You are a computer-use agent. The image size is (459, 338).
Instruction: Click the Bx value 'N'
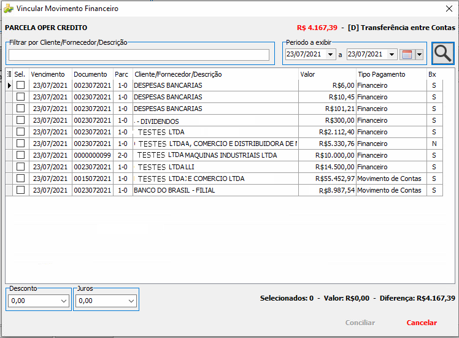coord(434,144)
